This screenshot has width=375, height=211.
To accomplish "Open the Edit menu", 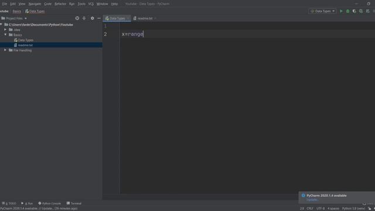I will coord(13,4).
